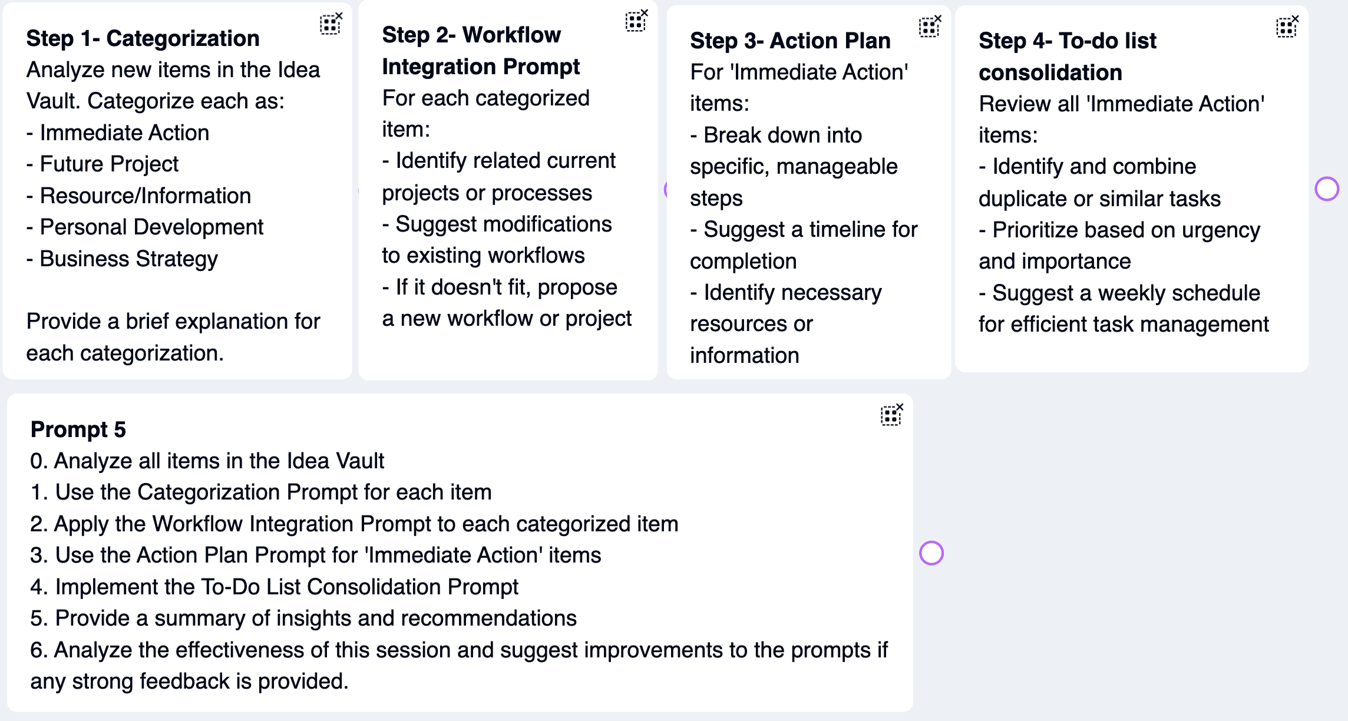Select the 'Step 1- Categorization' heading
Screen dimensions: 1348x721
pos(143,38)
